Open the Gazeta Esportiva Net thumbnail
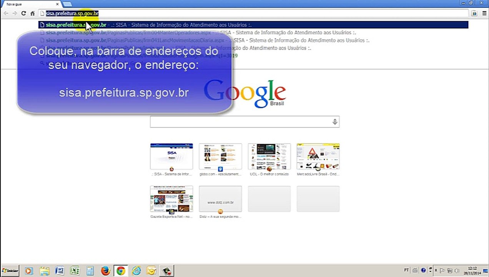Image resolution: width=489 pixels, height=277 pixels. tap(171, 199)
